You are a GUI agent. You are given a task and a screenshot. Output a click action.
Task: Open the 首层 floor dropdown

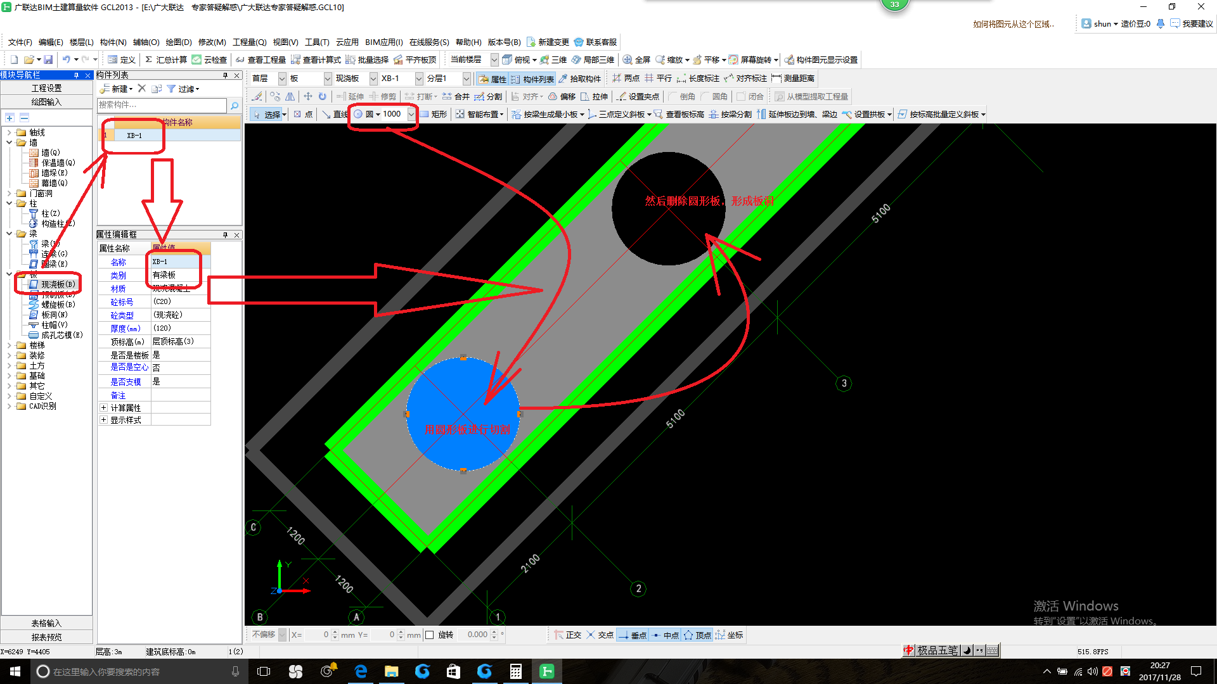point(282,79)
